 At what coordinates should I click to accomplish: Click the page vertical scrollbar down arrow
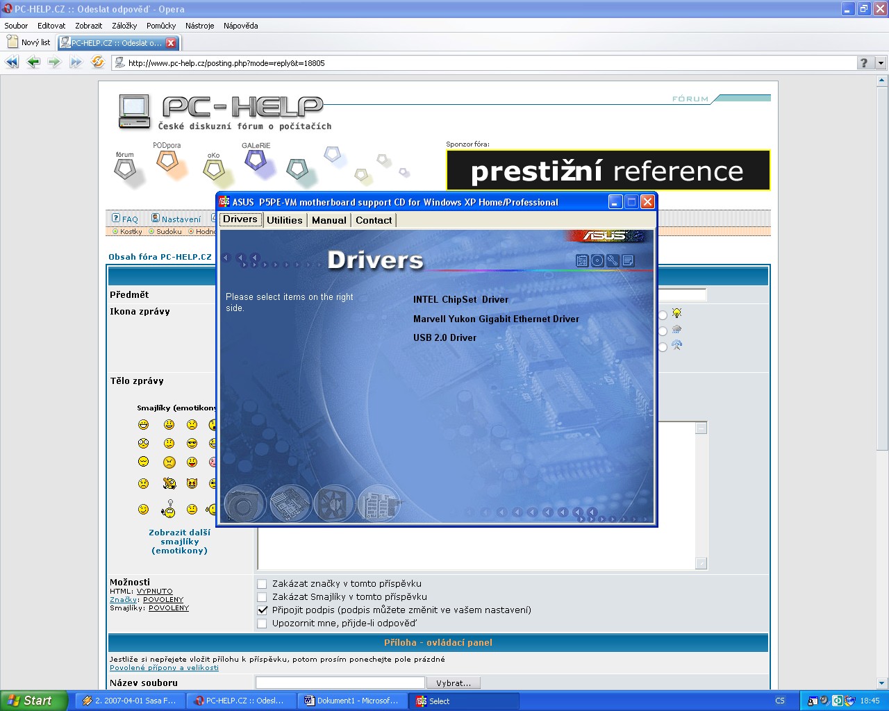pyautogui.click(x=882, y=683)
